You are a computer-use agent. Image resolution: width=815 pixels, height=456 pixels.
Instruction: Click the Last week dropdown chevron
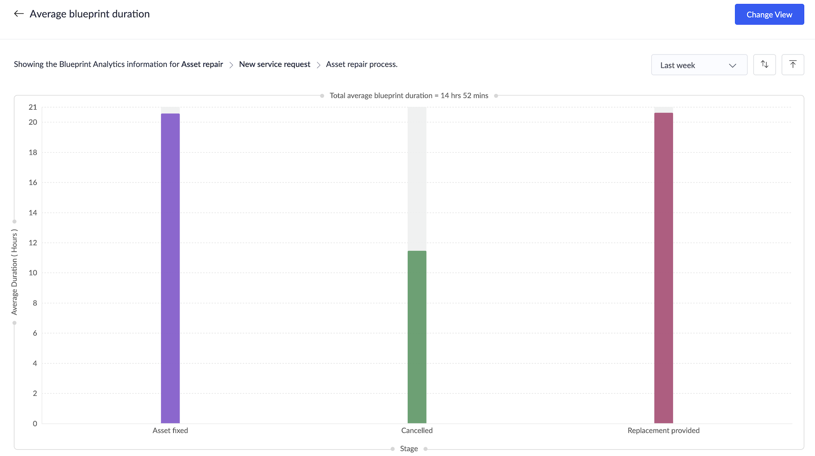click(732, 65)
